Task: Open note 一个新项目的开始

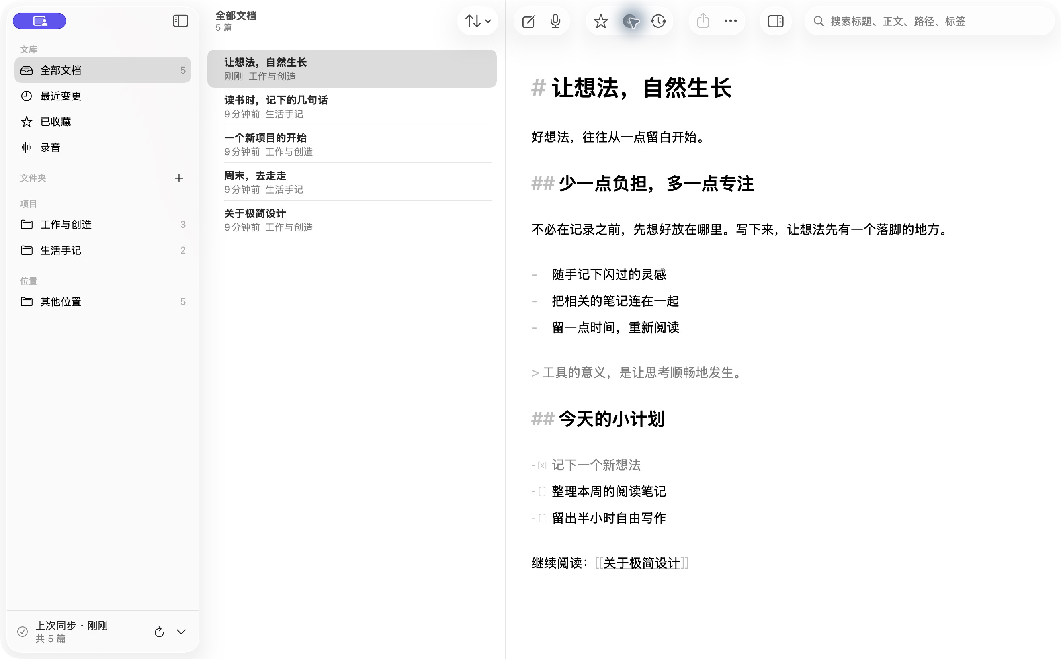Action: point(352,144)
